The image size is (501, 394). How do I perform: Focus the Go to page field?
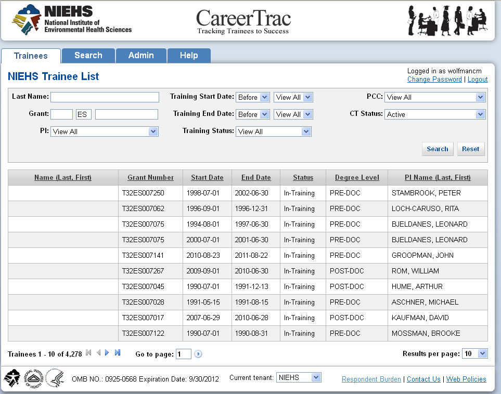[x=184, y=354]
